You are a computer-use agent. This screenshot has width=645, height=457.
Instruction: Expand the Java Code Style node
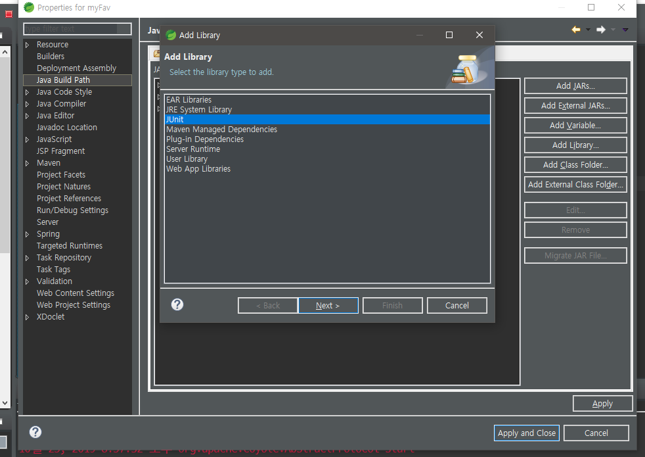(27, 92)
